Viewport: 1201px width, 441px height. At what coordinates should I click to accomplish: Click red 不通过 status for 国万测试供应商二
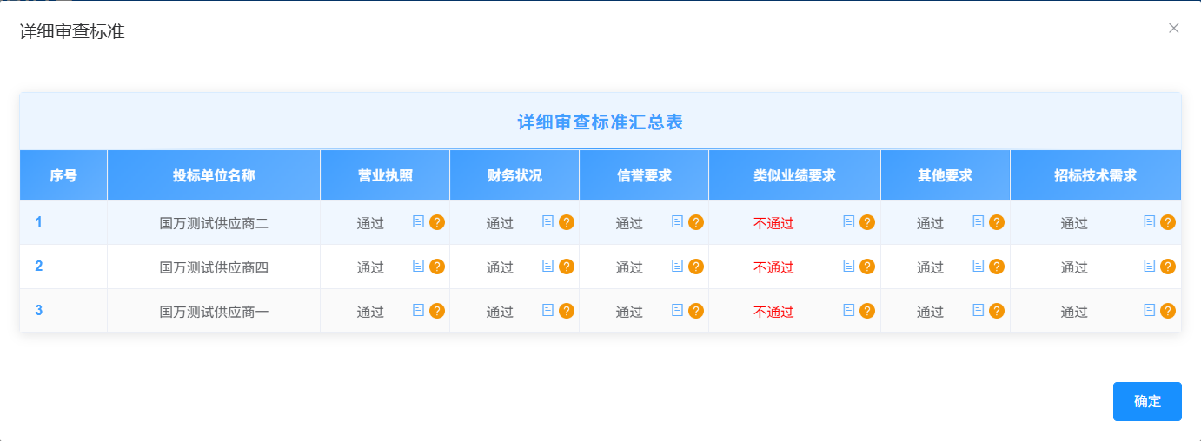[x=773, y=223]
